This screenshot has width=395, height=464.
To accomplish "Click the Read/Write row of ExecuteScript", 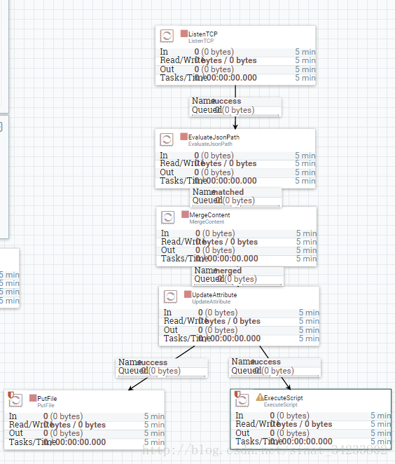I will point(311,424).
